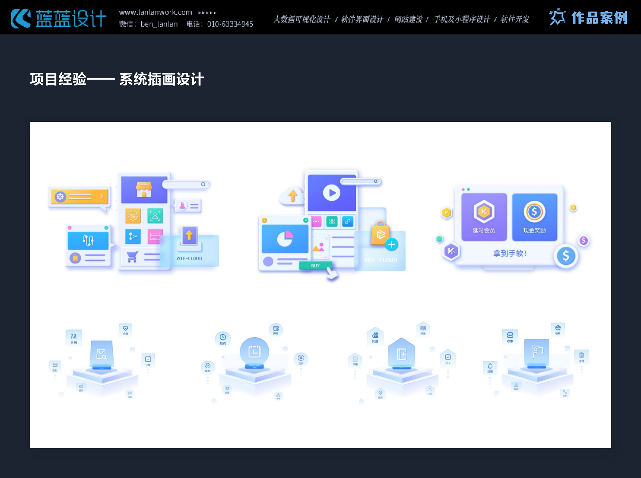
Task: Click the blue share nodes icon tile
Action: (133, 237)
